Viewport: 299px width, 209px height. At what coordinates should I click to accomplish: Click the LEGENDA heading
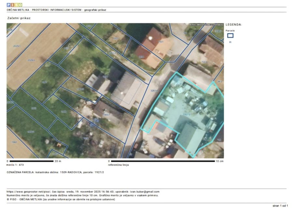click(x=234, y=25)
